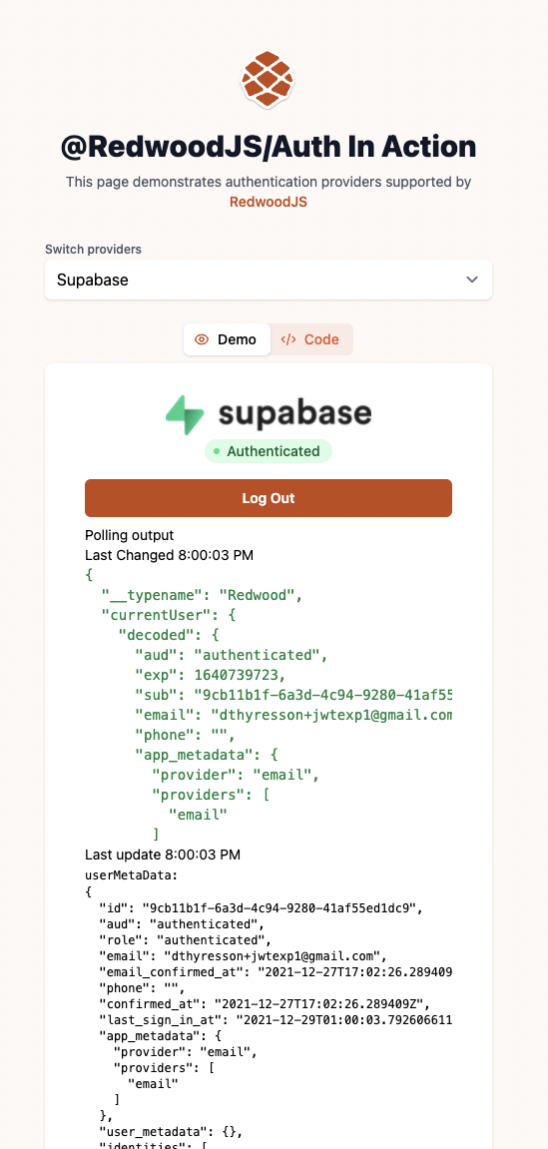Screen dimensions: 548x1149
Task: Click the supabase wordmark text
Action: (x=294, y=414)
